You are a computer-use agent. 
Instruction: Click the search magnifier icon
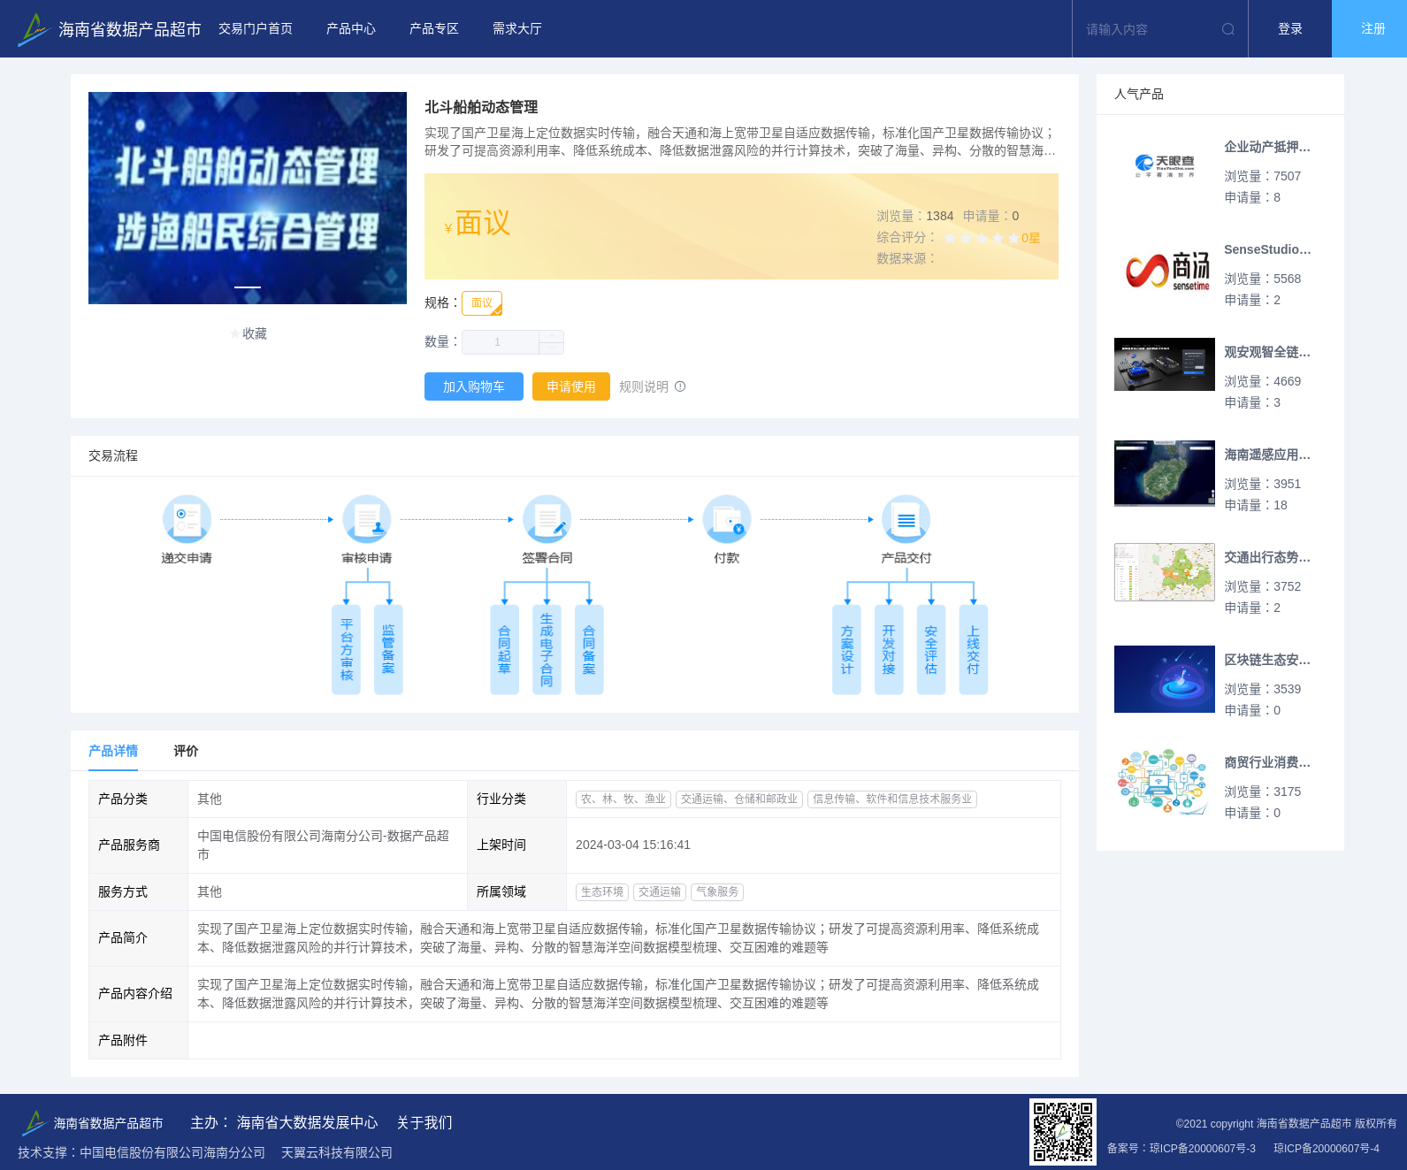click(1227, 29)
